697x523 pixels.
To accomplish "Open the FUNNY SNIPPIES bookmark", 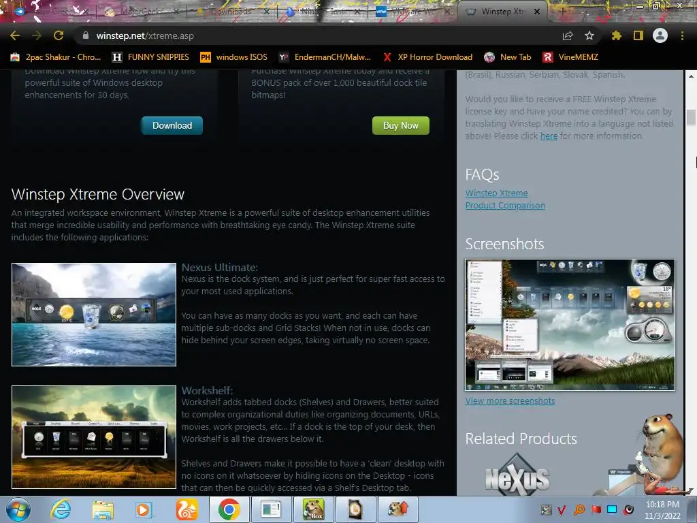I will click(150, 57).
